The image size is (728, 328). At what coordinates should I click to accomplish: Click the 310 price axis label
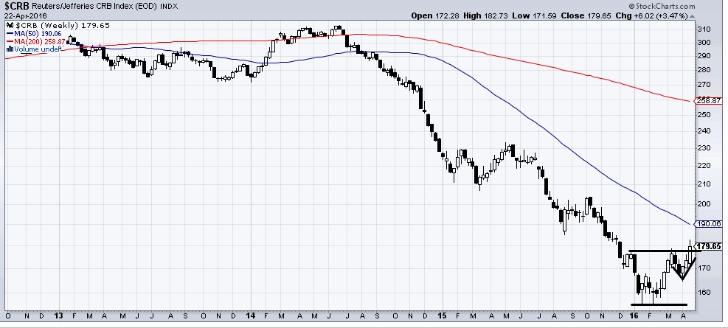coord(703,29)
